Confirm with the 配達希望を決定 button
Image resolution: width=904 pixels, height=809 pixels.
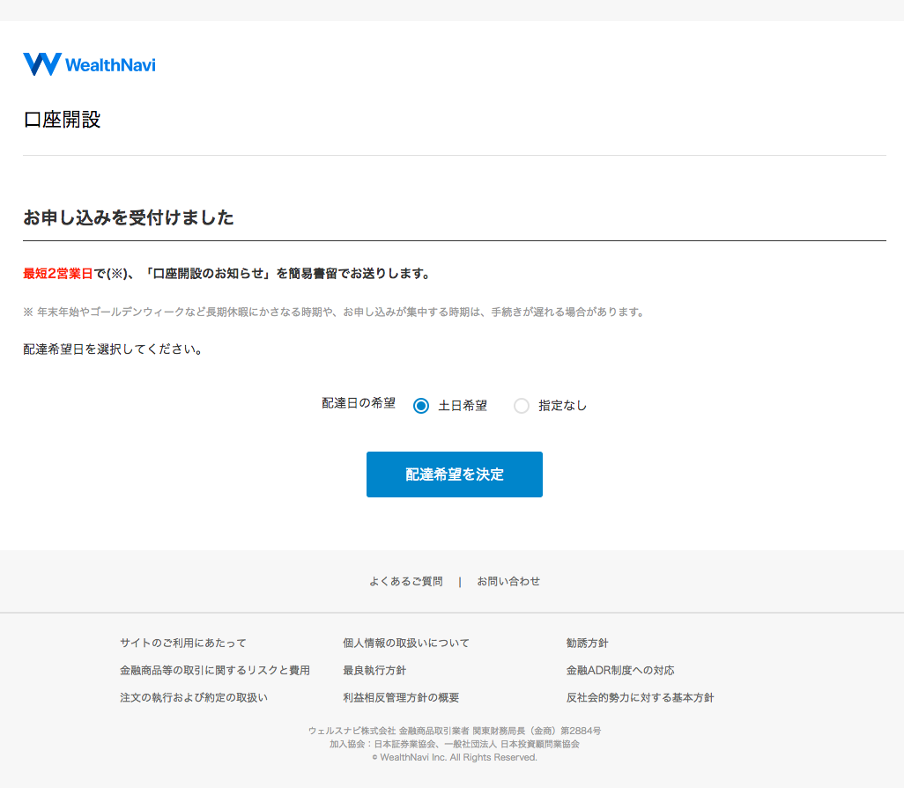(x=455, y=474)
